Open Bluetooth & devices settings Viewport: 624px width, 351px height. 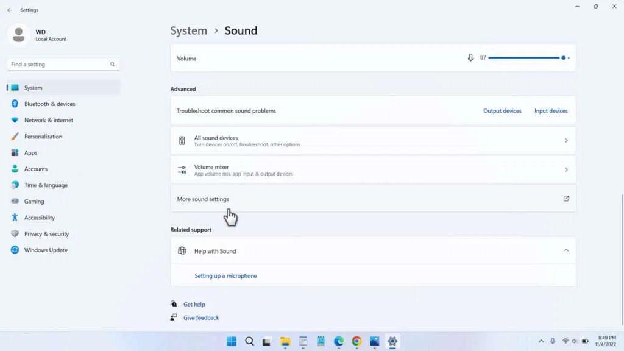point(49,104)
